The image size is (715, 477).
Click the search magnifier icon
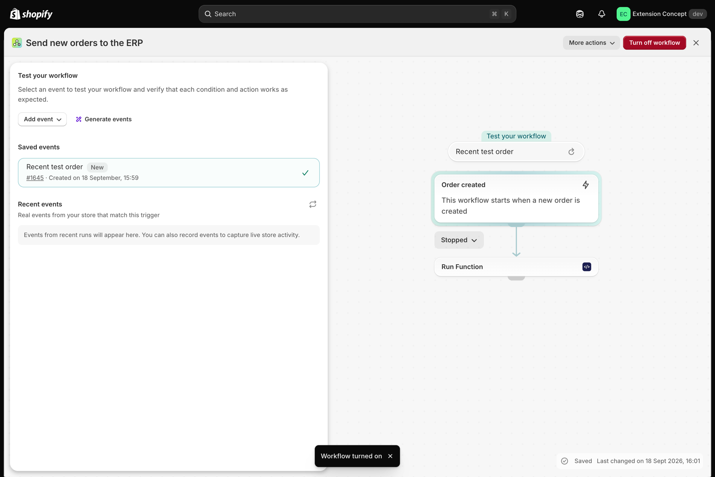coord(208,14)
